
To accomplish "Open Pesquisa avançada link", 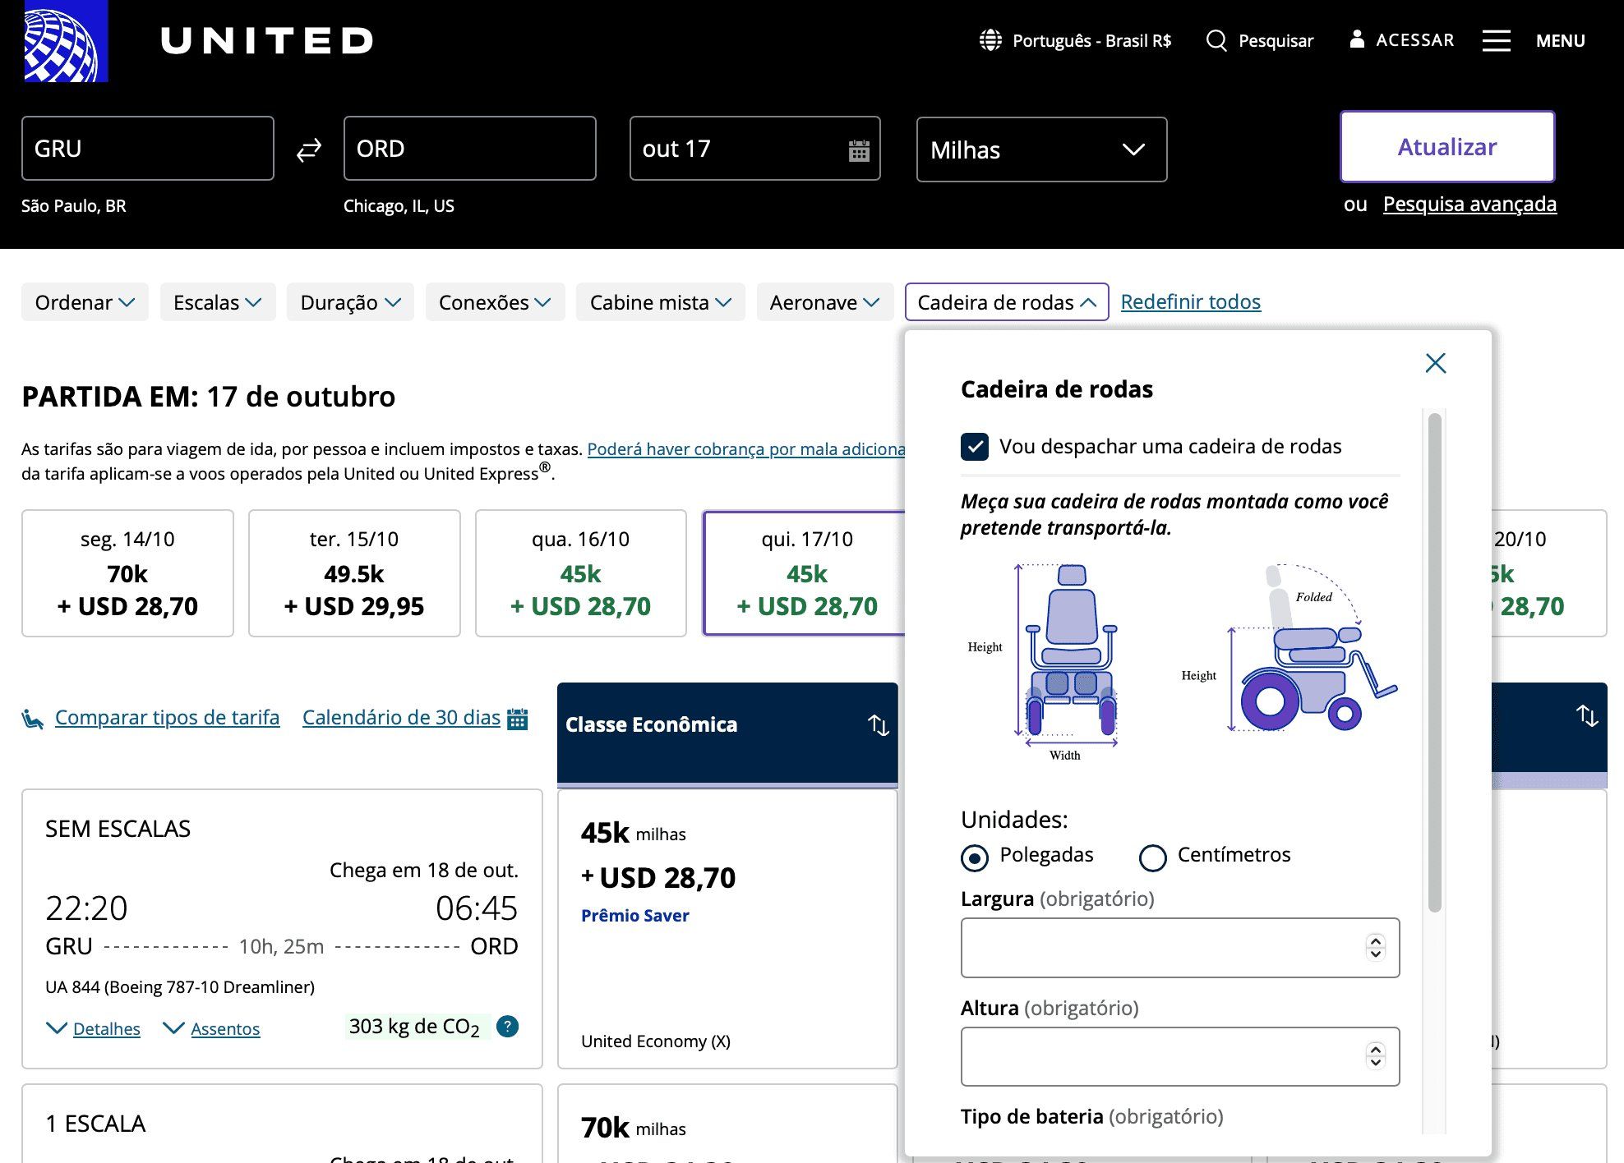I will [1469, 204].
